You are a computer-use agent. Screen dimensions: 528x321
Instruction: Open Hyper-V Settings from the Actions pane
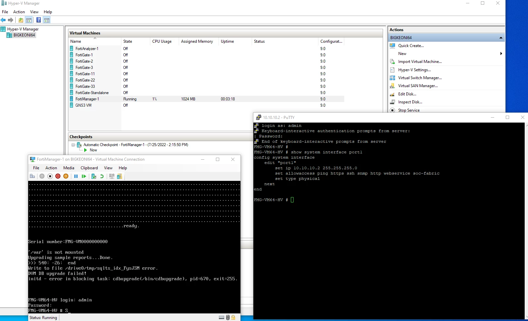click(415, 70)
